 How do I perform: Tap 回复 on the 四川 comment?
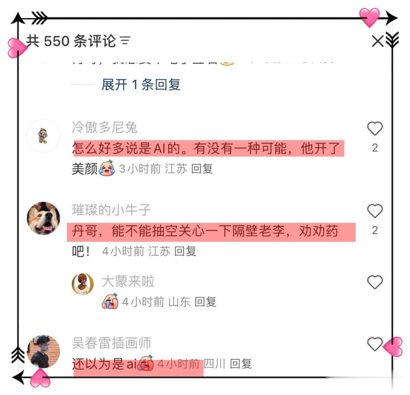[x=241, y=363]
